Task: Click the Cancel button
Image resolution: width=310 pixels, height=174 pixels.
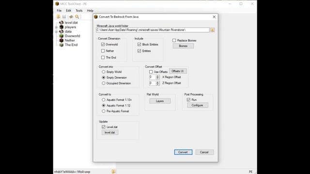Action: [204, 152]
